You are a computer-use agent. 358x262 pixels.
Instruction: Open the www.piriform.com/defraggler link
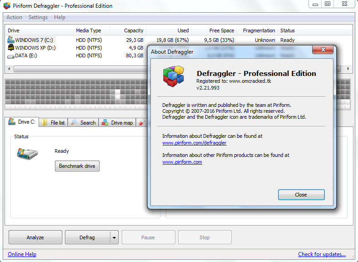click(194, 143)
